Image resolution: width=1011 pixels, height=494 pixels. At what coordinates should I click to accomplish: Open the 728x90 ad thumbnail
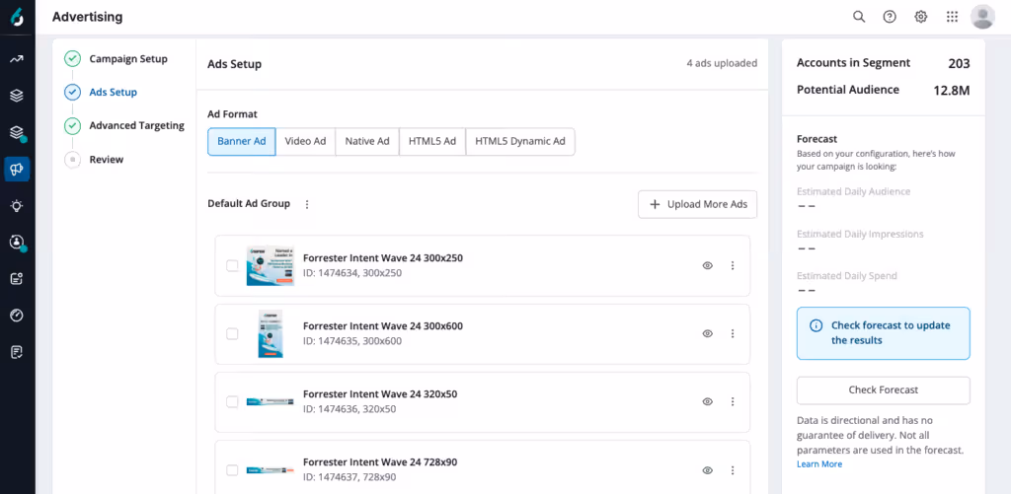[x=271, y=470]
